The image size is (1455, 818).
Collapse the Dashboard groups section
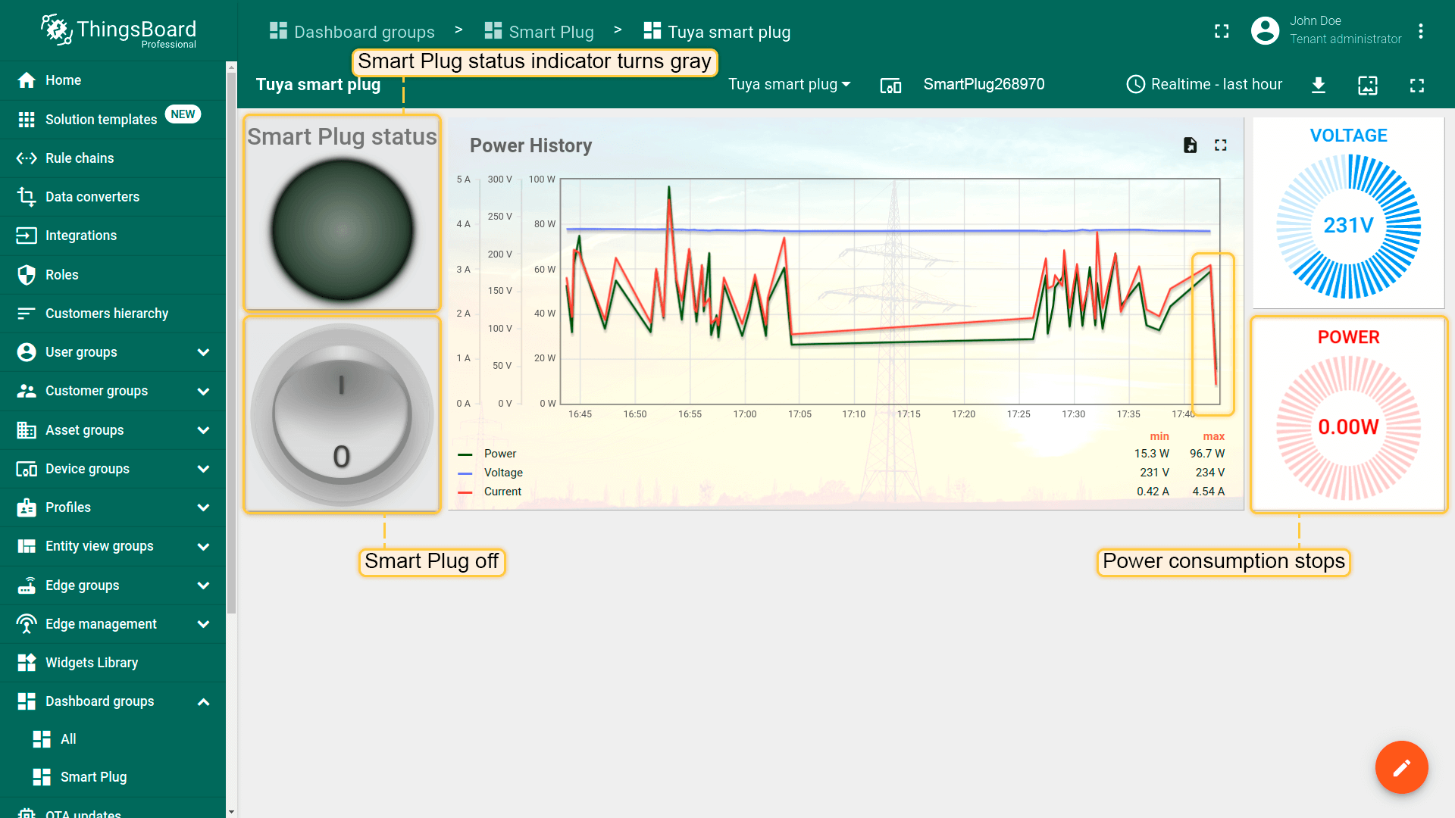203,701
